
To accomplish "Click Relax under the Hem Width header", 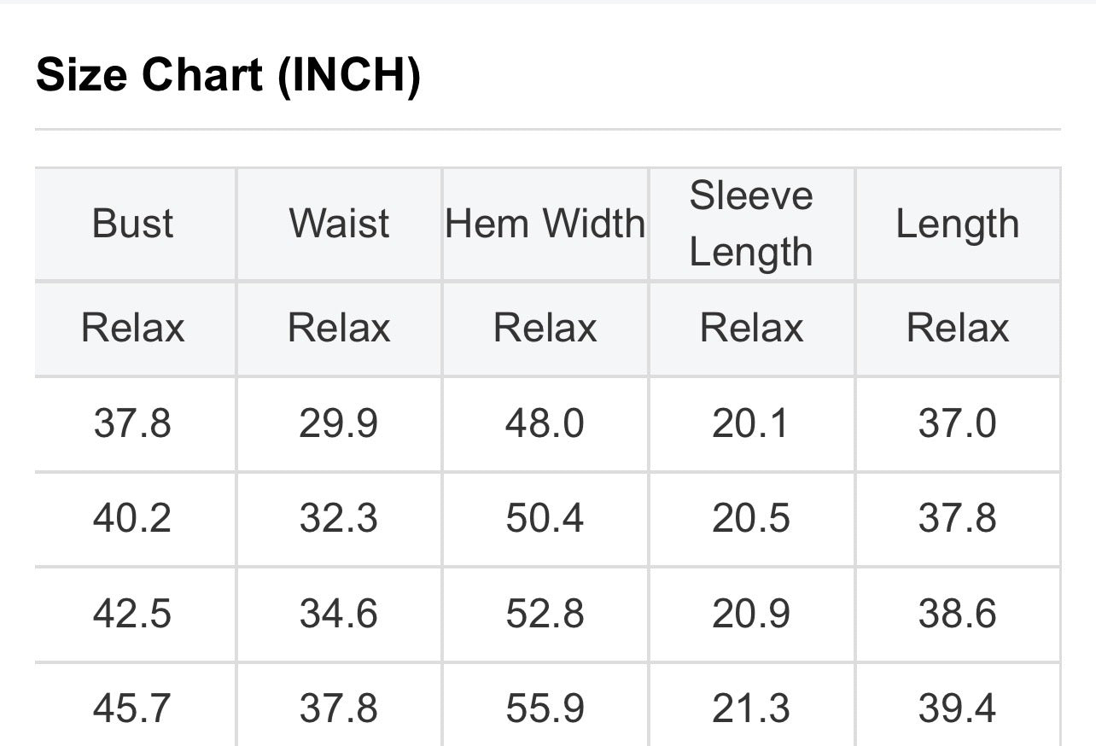I will click(x=545, y=328).
